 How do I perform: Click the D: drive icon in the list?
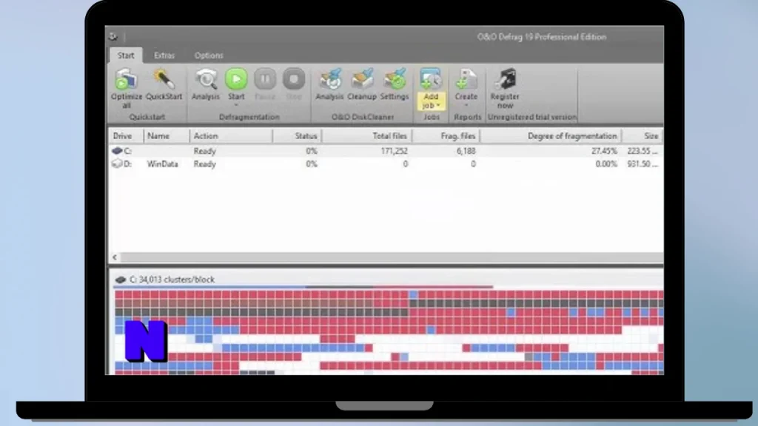(x=117, y=163)
